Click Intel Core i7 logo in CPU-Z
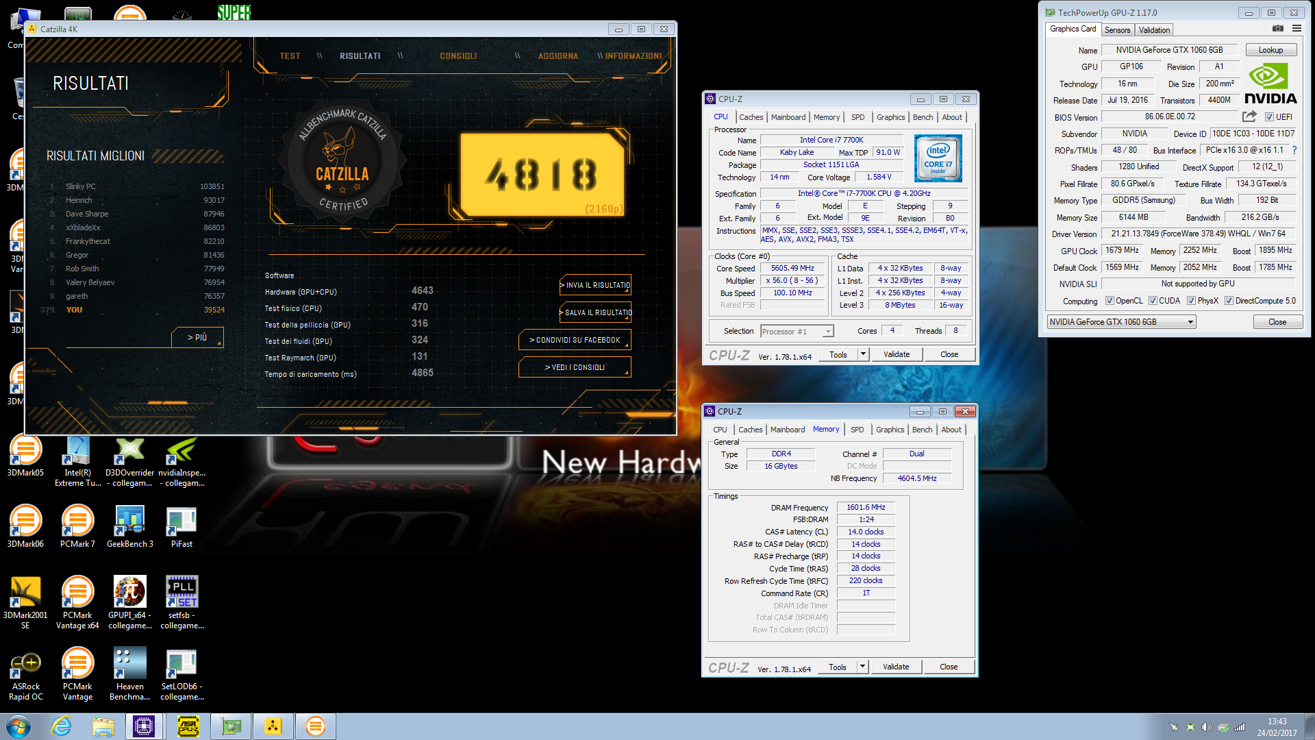Image resolution: width=1315 pixels, height=740 pixels. [x=938, y=158]
